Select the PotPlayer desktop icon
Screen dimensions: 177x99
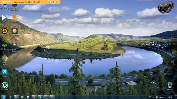[x=5, y=19]
